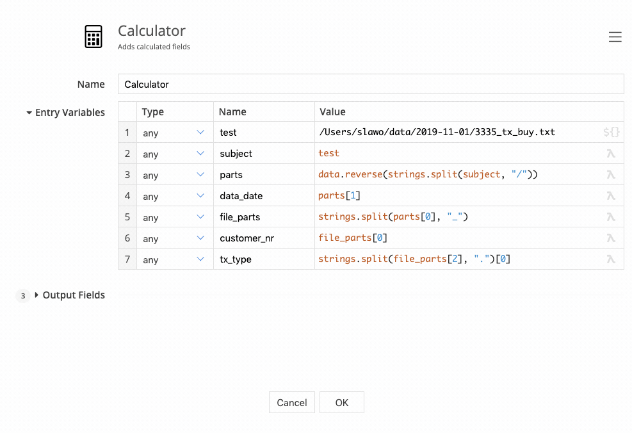
Task: Click the Cancel button
Action: tap(292, 402)
